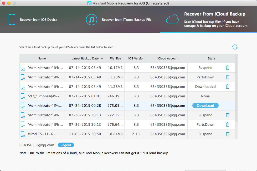Select date cell 07-15-2015 01:01

[x=85, y=96]
